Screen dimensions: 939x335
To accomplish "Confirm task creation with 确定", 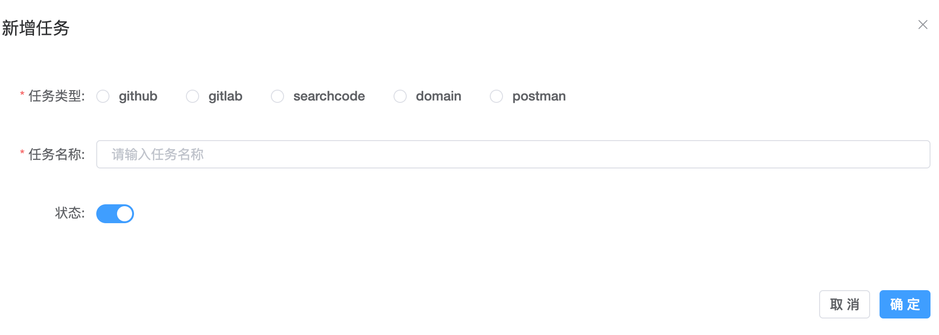I will [x=905, y=304].
